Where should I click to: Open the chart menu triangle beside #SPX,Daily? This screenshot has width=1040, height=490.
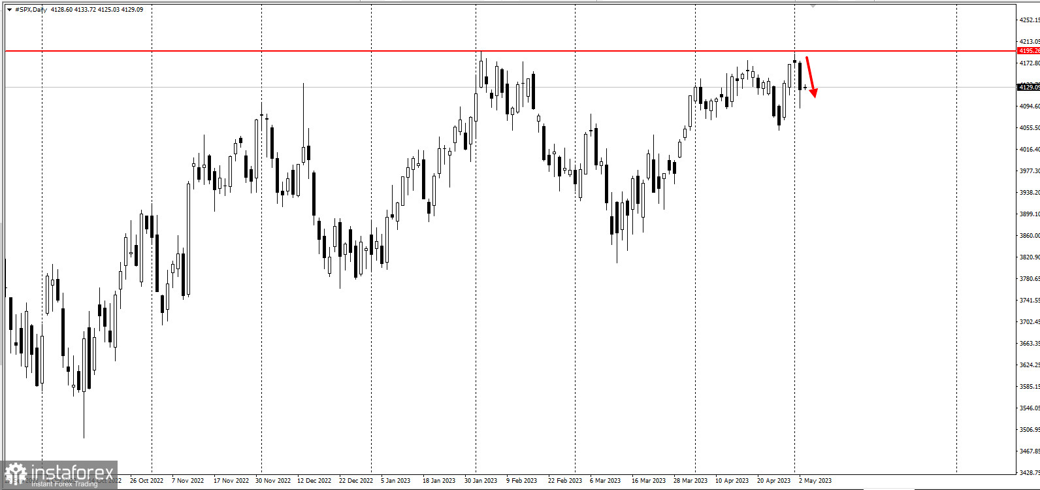coord(9,9)
